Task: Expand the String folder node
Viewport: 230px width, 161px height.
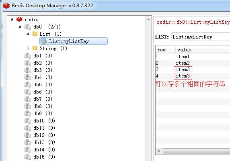Action: click(x=28, y=48)
